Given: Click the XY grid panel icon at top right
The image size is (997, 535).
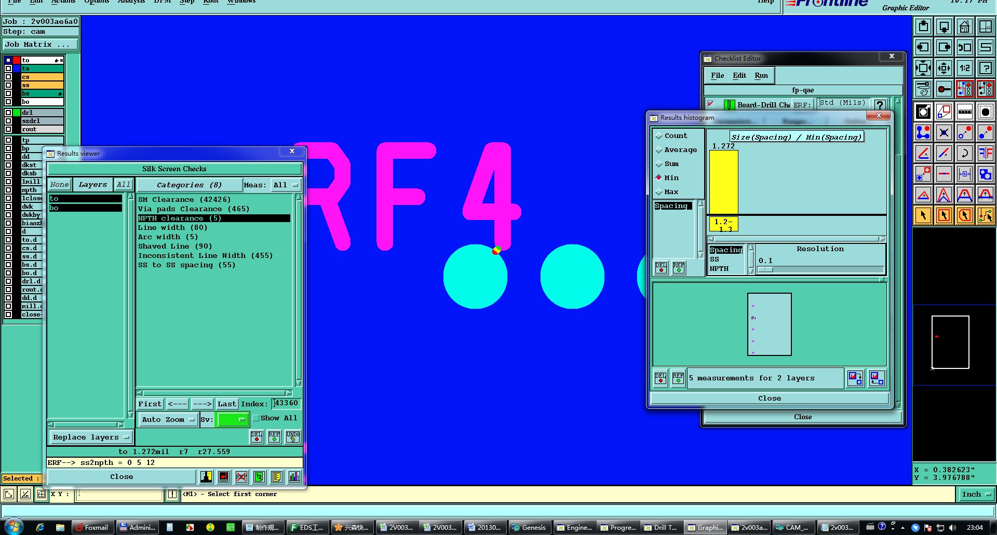Looking at the screenshot, I should point(985,26).
